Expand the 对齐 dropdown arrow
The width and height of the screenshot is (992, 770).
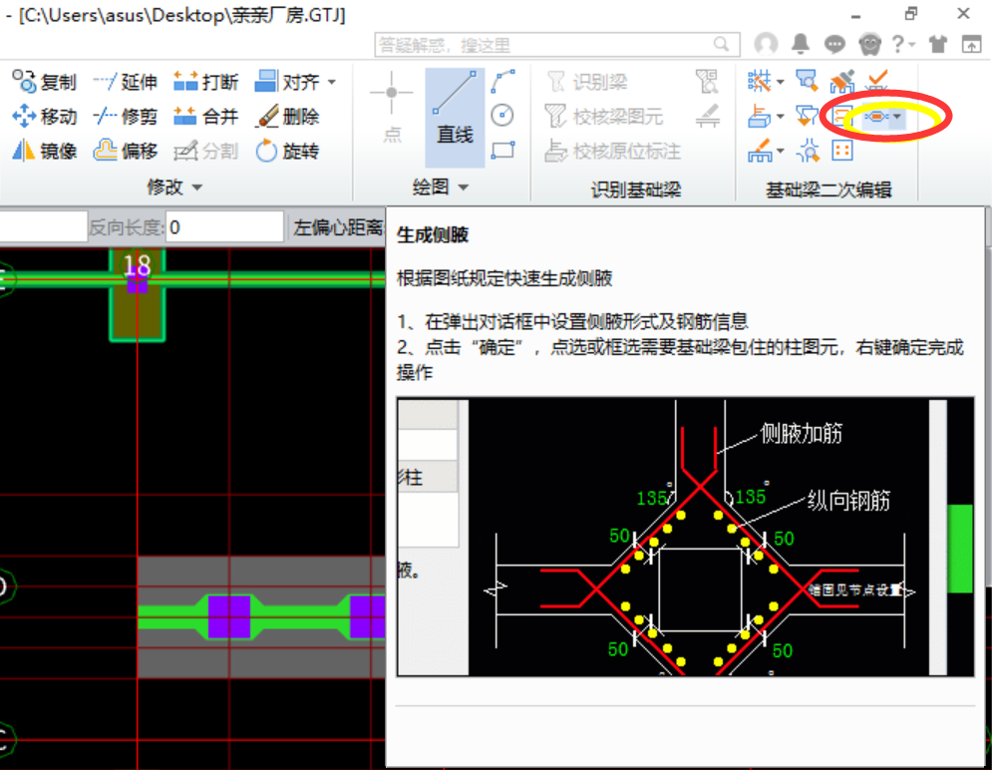pos(332,82)
